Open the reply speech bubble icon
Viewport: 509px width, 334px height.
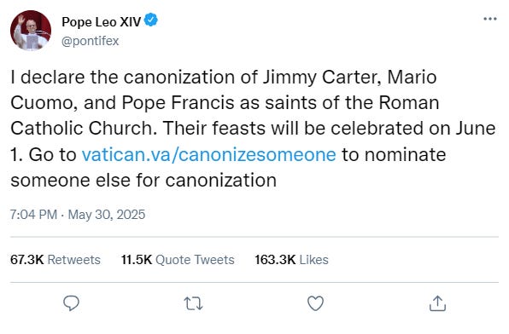71,303
